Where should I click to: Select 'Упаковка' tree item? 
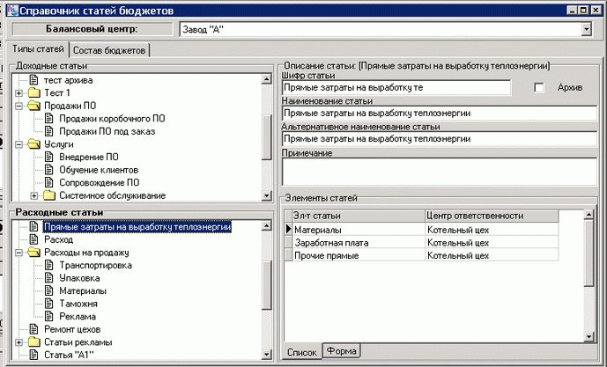(79, 278)
